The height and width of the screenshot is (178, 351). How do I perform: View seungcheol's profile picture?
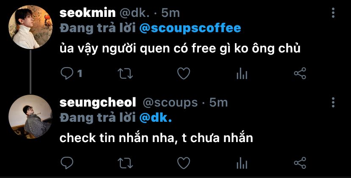(x=31, y=117)
